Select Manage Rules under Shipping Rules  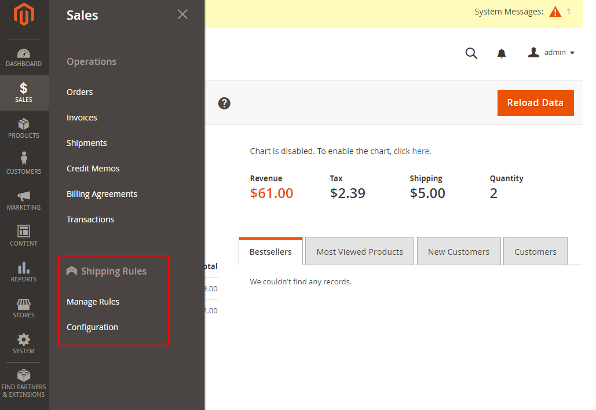93,302
